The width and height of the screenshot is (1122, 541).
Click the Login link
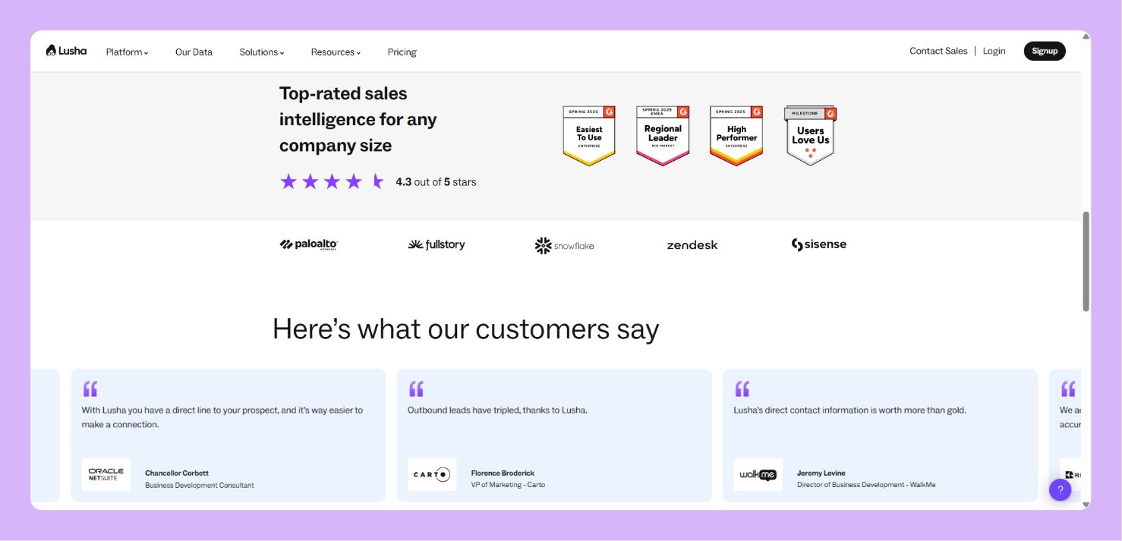[x=994, y=52]
